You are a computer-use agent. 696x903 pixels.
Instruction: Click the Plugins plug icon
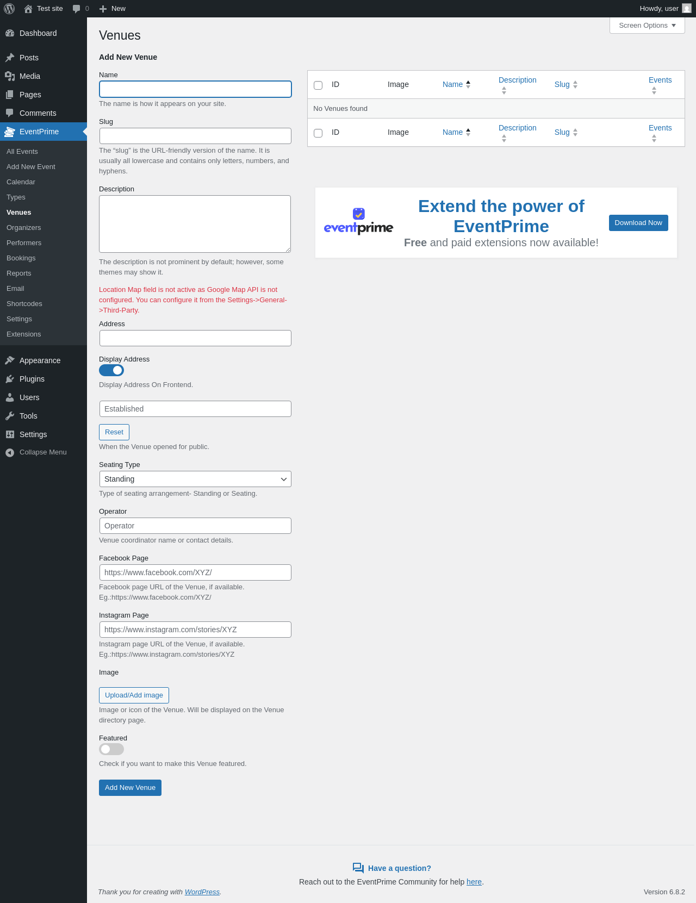pos(10,379)
